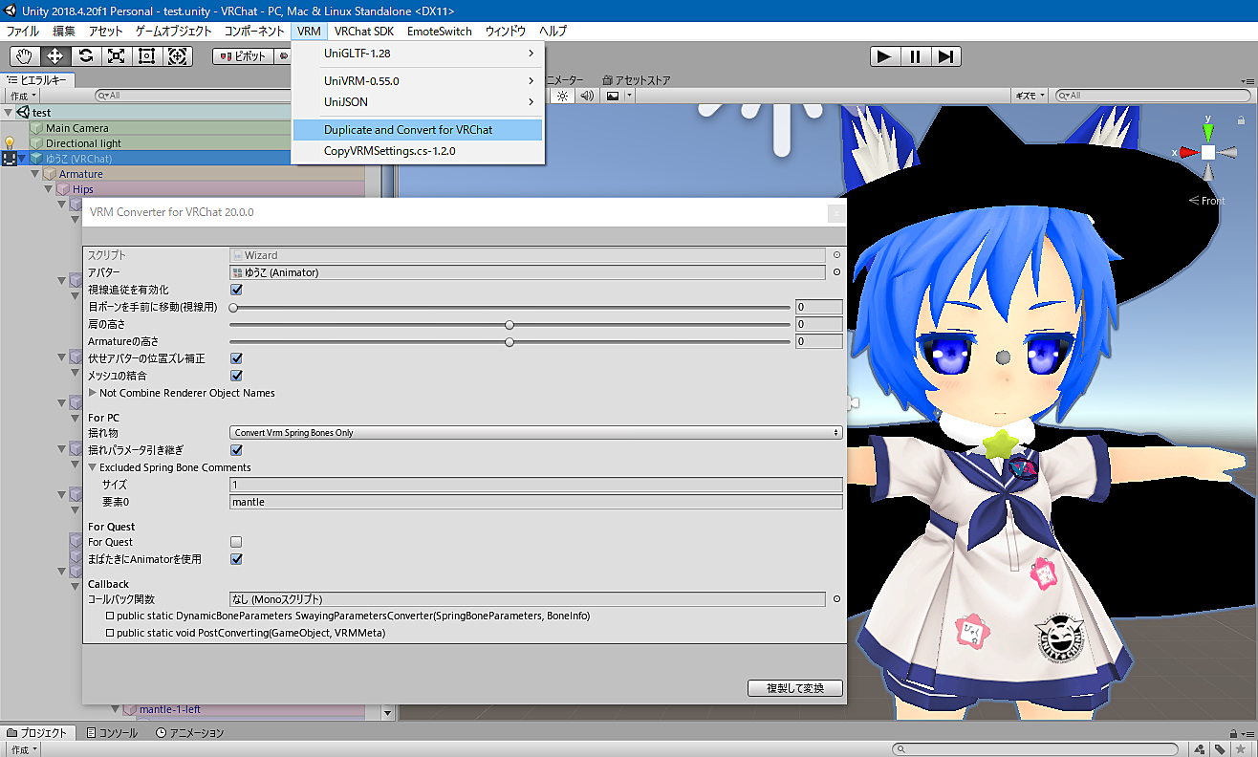Open the UniVRM-0.55.0 submenu
The height and width of the screenshot is (757, 1258).
coord(418,81)
